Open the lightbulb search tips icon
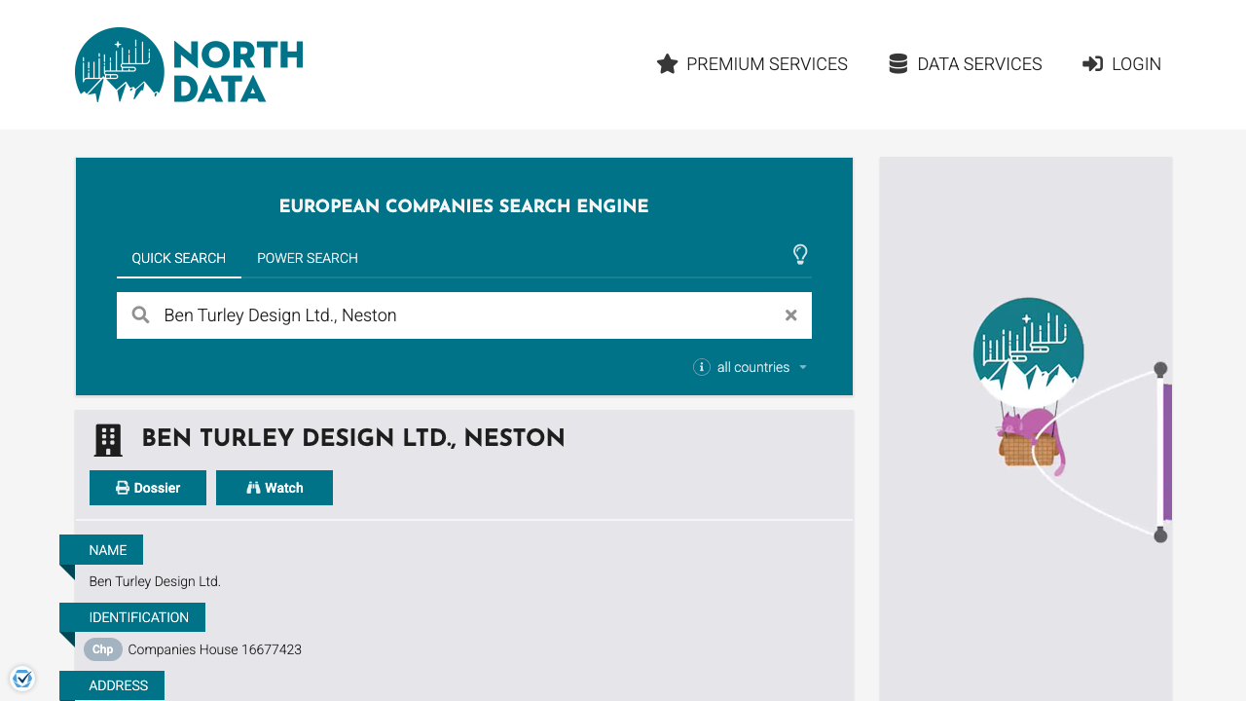1246x701 pixels. coord(800,254)
